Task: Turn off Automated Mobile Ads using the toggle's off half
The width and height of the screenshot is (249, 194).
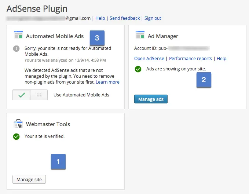Action: tap(39, 95)
